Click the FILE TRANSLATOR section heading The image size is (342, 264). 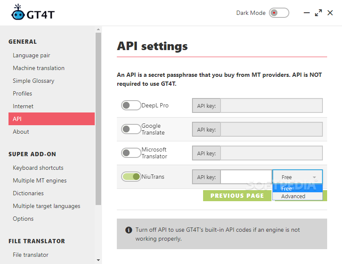[37, 241]
